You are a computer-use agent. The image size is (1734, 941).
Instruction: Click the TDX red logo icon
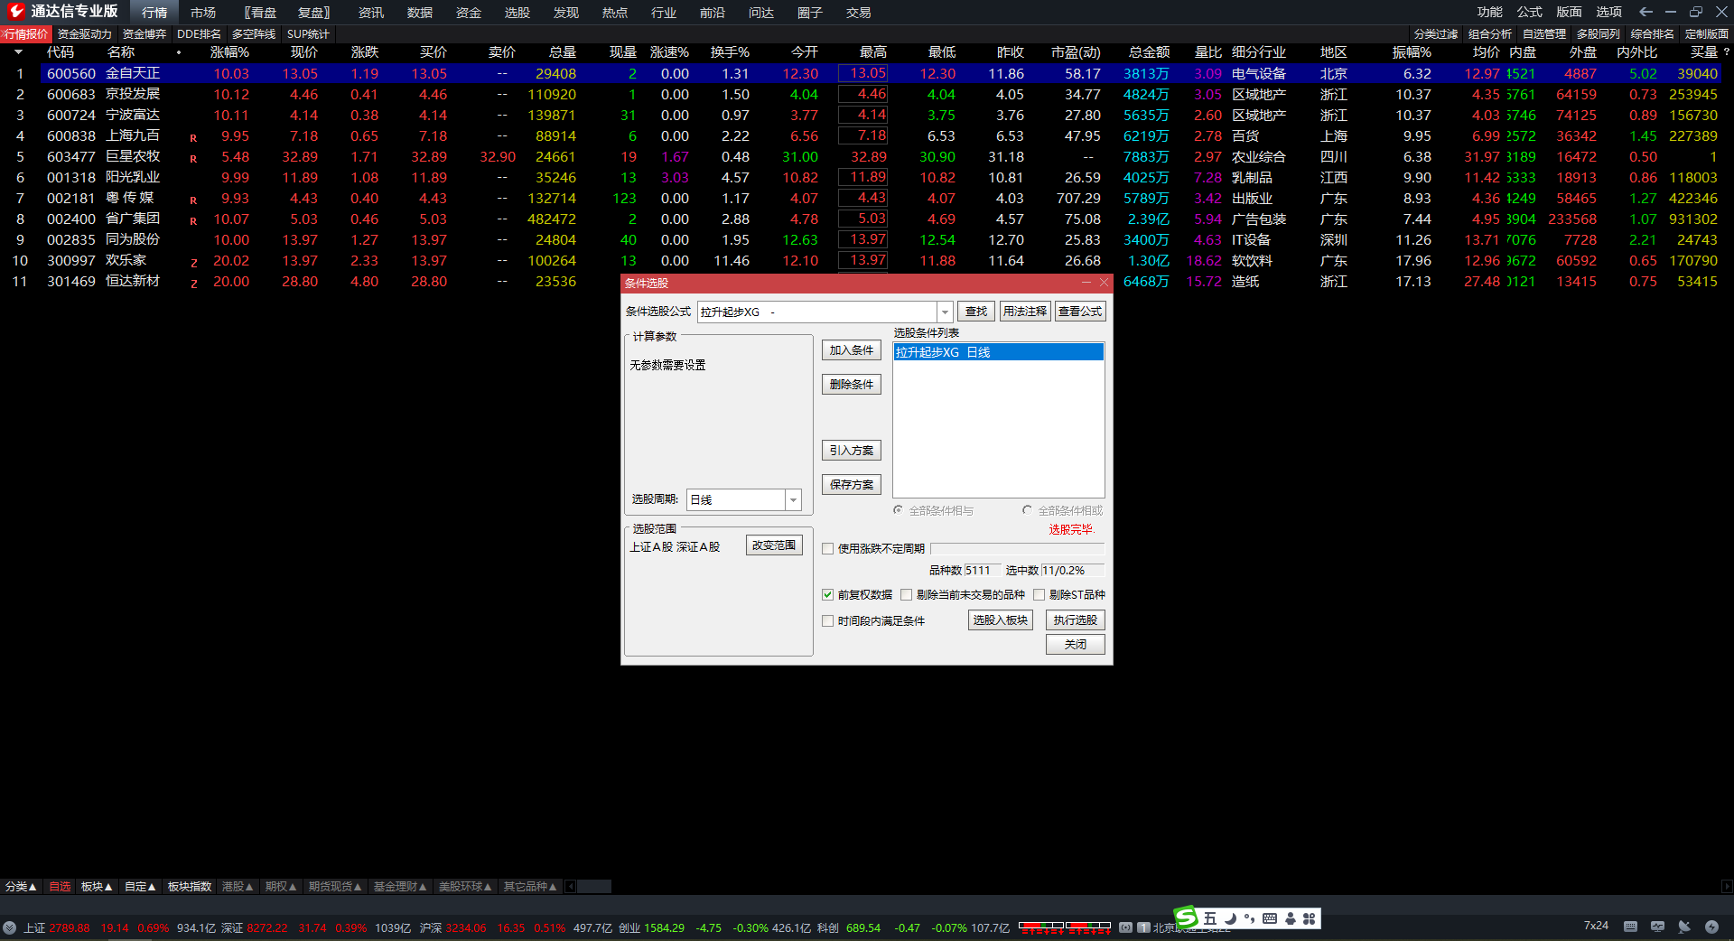click(x=15, y=11)
